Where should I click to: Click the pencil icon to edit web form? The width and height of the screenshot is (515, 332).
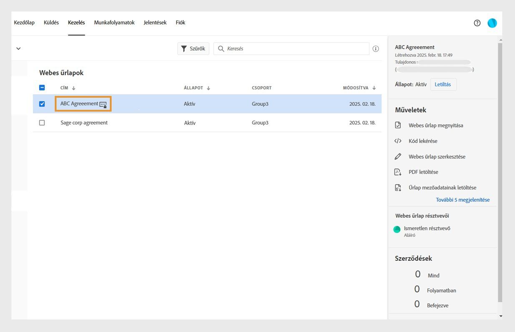point(398,157)
